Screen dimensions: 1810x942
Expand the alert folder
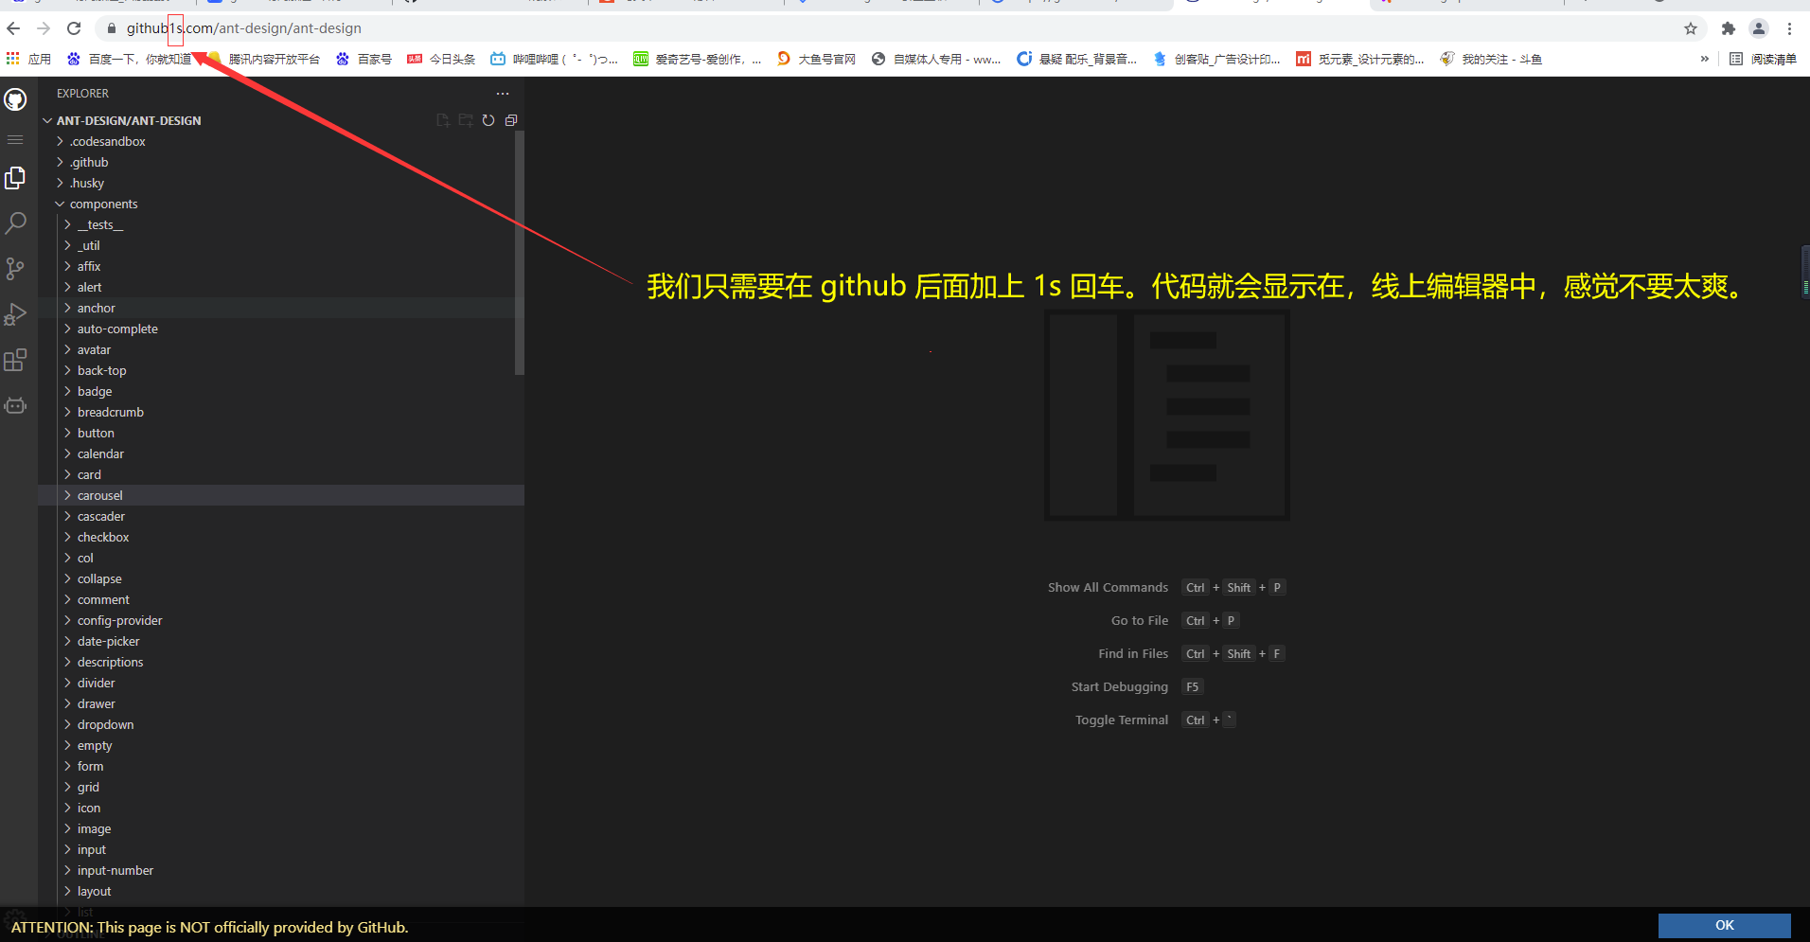pos(281,287)
